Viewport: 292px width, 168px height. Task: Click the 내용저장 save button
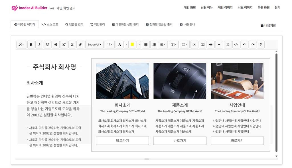pos(268,26)
